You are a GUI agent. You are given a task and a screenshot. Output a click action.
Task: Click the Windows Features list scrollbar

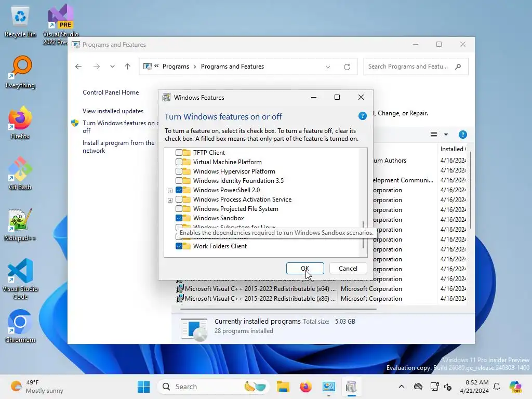[363, 234]
